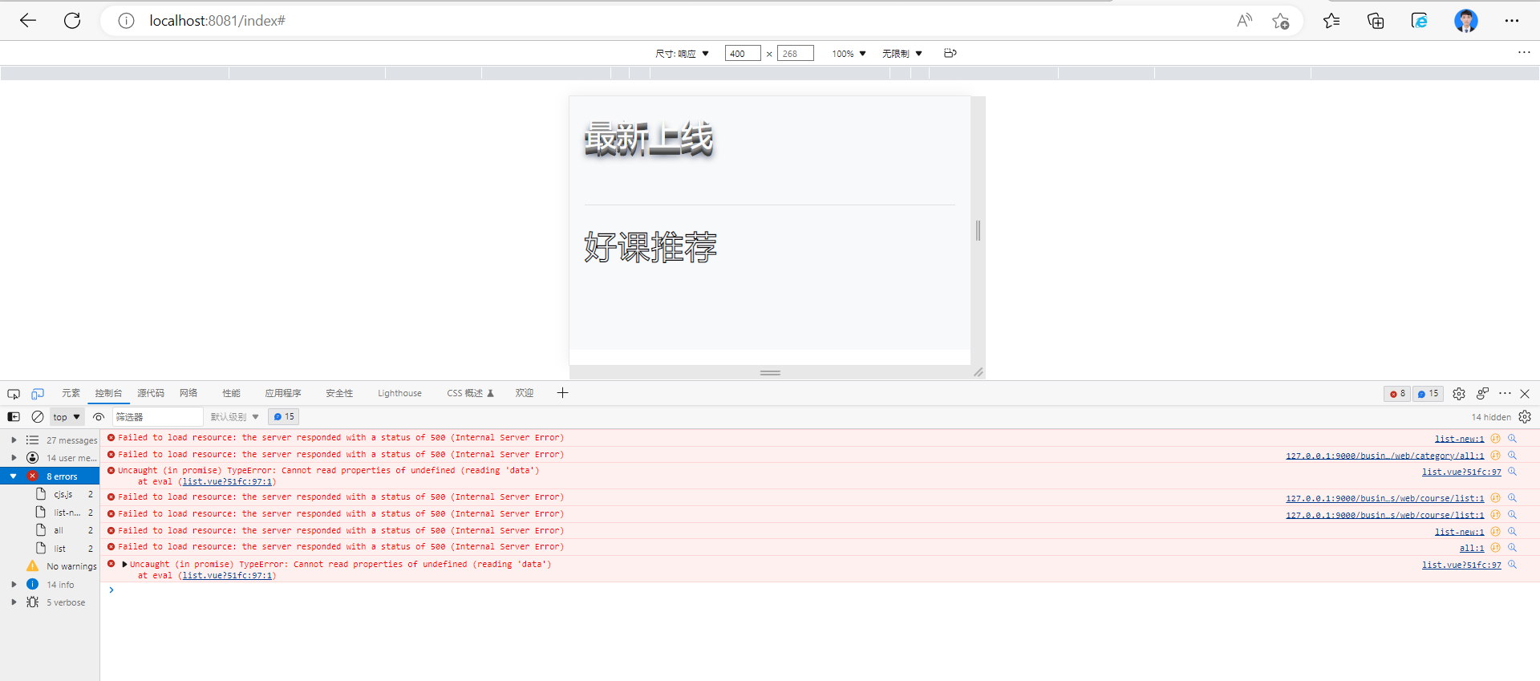
Task: Open the 100% zoom dropdown
Action: point(849,54)
